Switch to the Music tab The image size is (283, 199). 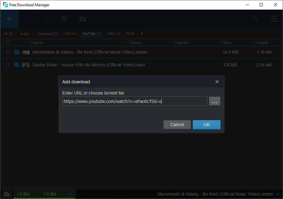click(x=130, y=33)
